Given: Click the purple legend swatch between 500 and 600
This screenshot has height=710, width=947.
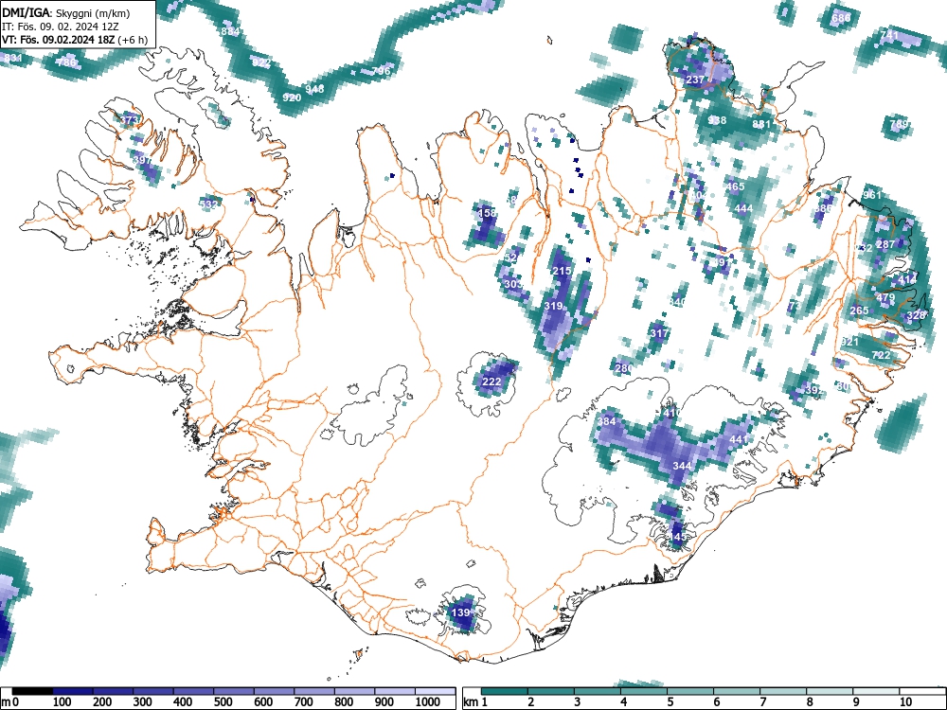Looking at the screenshot, I should 234,691.
